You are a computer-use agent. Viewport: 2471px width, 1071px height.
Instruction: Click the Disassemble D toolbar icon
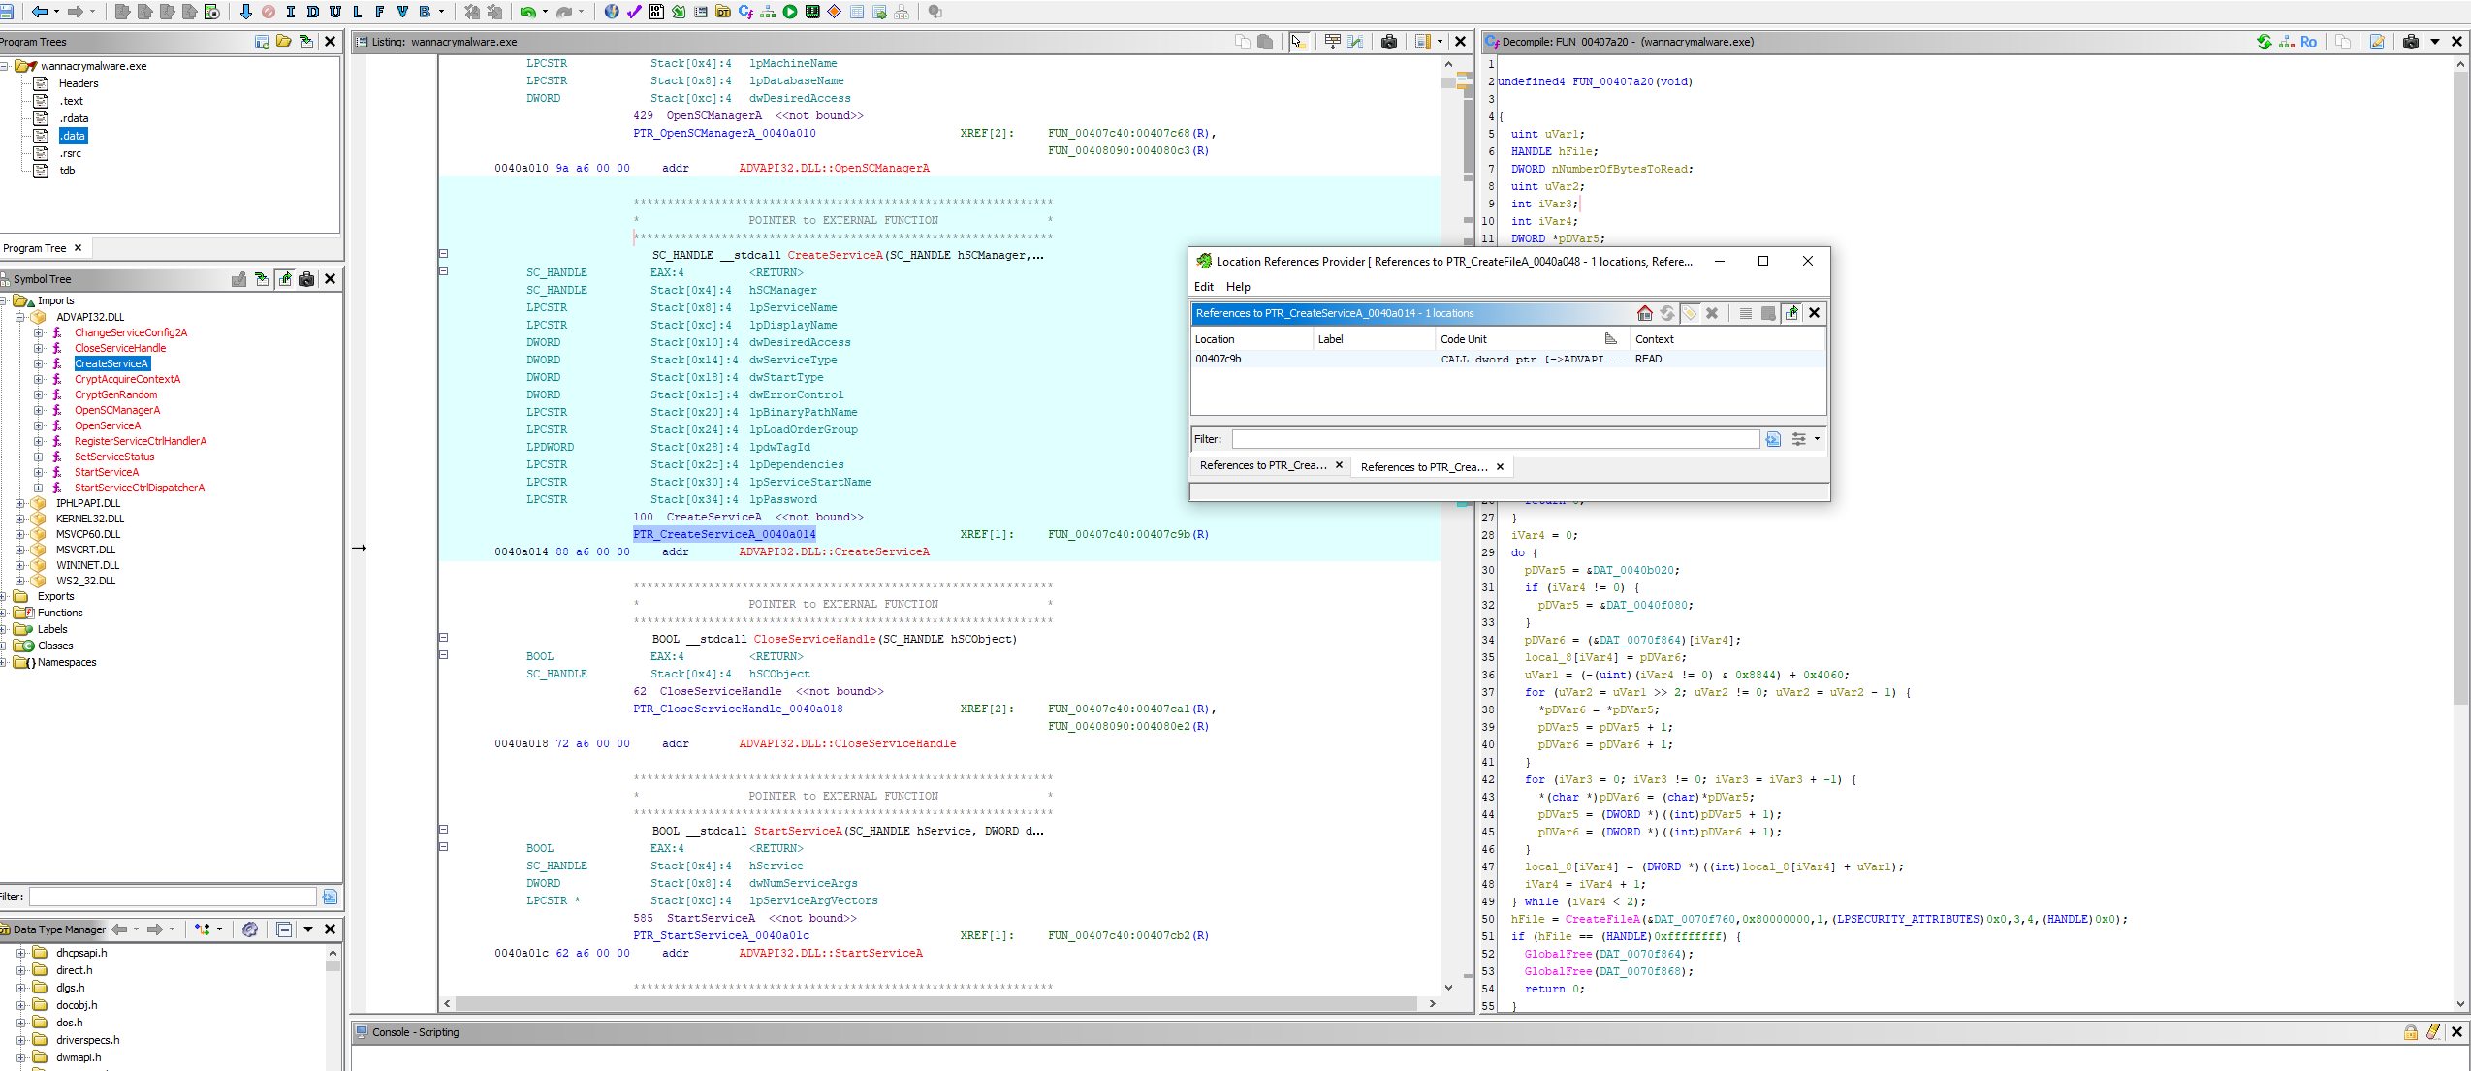click(x=312, y=12)
